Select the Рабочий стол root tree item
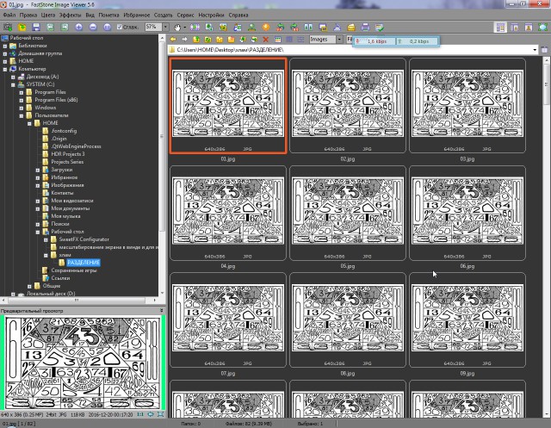This screenshot has height=428, width=551. (x=27, y=38)
